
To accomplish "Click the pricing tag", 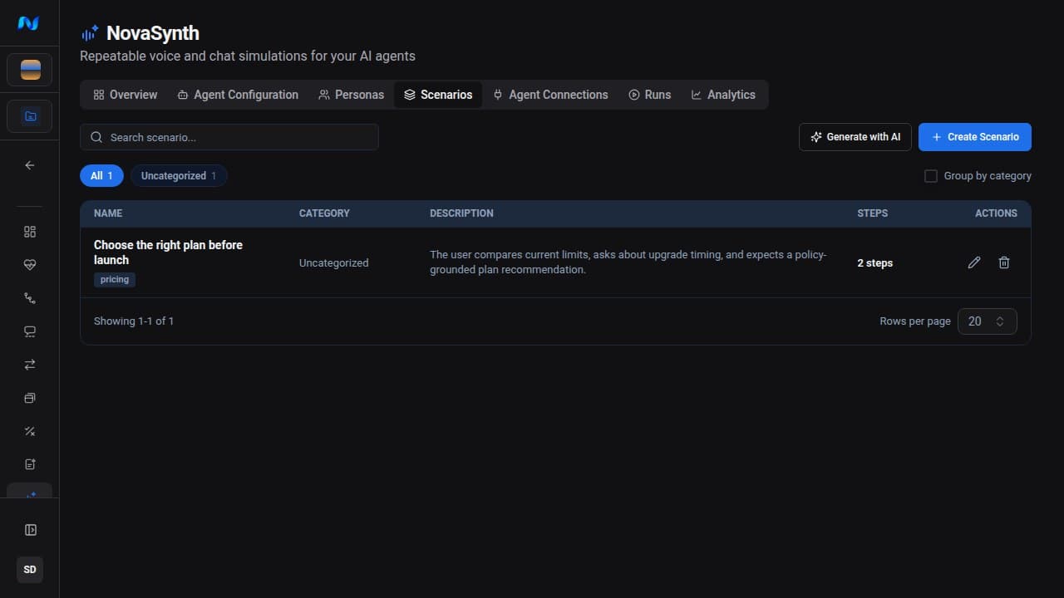I will pyautogui.click(x=115, y=280).
